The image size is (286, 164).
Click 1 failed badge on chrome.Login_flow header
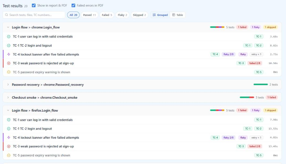coord(242,27)
